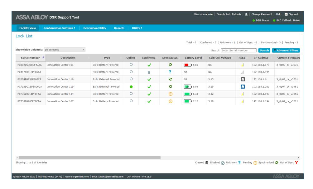
Task: Open the Decryption Utility tab
Action: click(95, 28)
